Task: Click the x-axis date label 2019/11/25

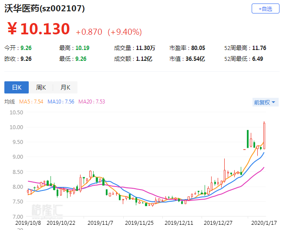Action: (139, 223)
